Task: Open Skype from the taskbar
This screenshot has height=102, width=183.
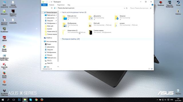Action: tap(31, 100)
